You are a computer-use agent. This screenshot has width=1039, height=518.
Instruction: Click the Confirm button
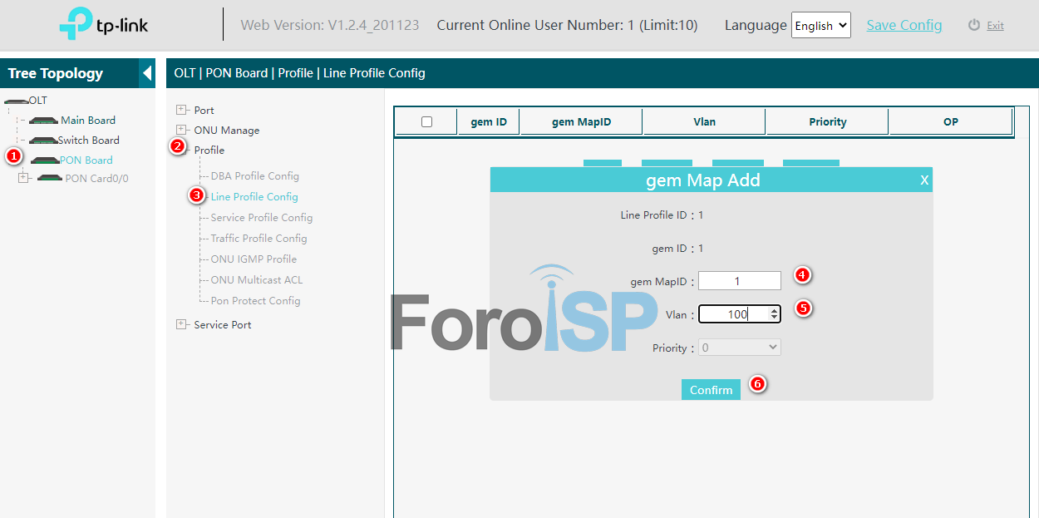click(x=711, y=390)
